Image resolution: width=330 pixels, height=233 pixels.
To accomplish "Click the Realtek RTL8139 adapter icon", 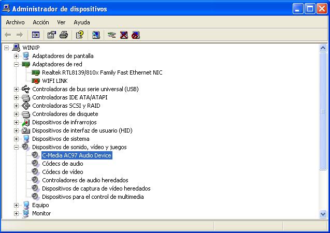I will [x=36, y=72].
